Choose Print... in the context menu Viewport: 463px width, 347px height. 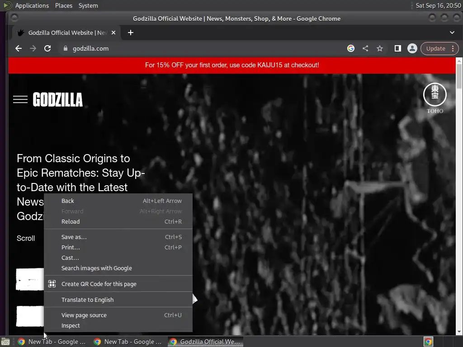[118, 247]
